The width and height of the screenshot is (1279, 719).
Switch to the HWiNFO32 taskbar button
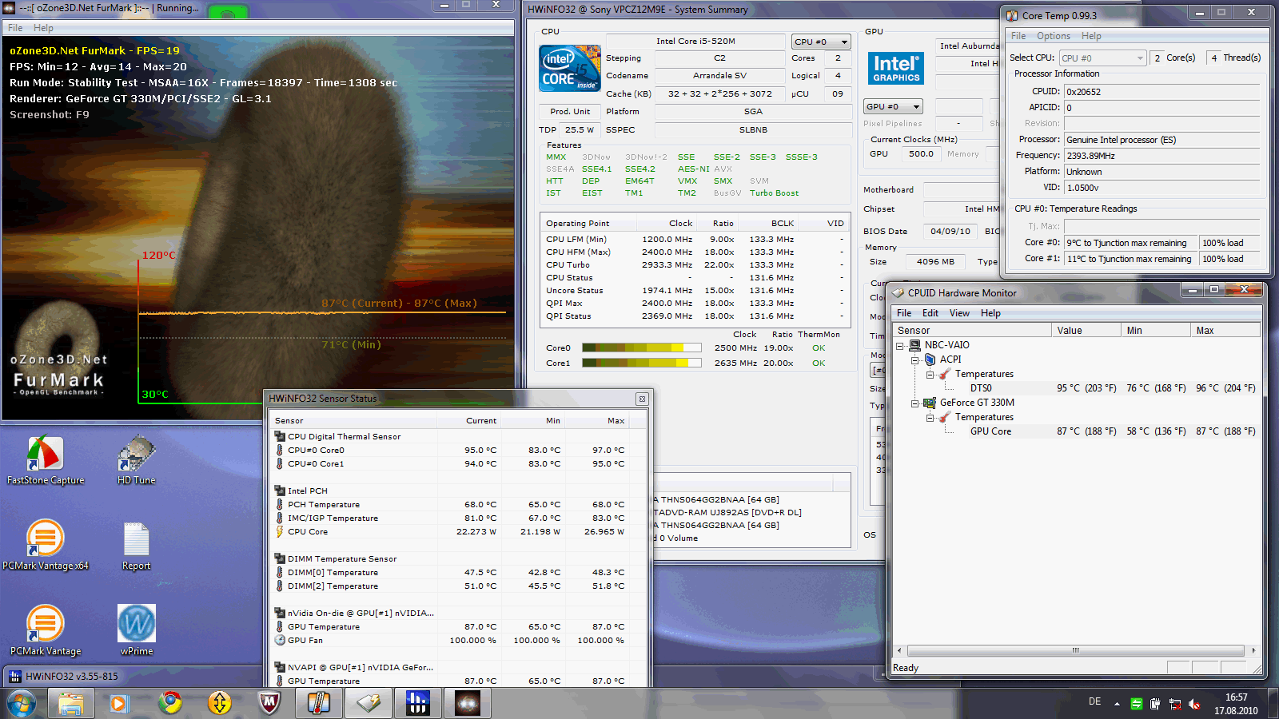(x=418, y=704)
